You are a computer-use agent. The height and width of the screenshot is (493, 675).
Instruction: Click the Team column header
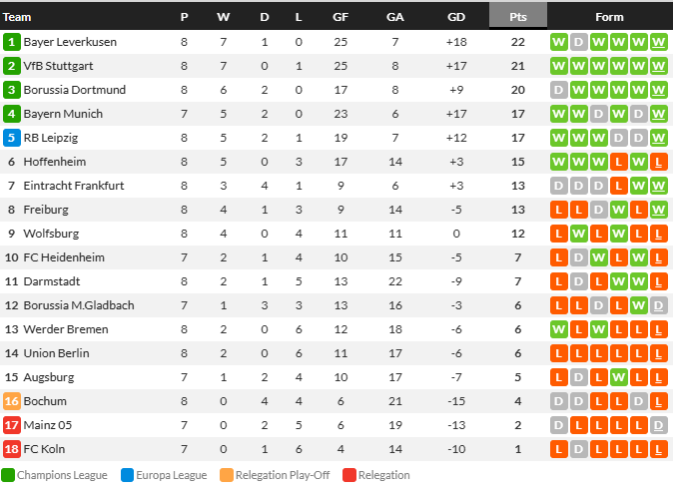(x=17, y=17)
